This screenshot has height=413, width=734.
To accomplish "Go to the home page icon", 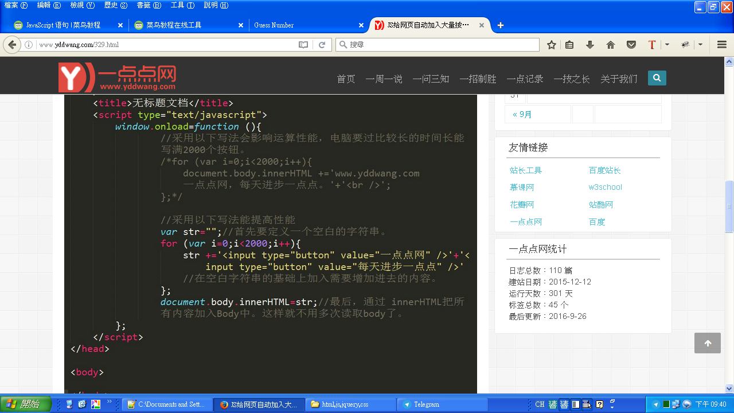I will pyautogui.click(x=611, y=45).
